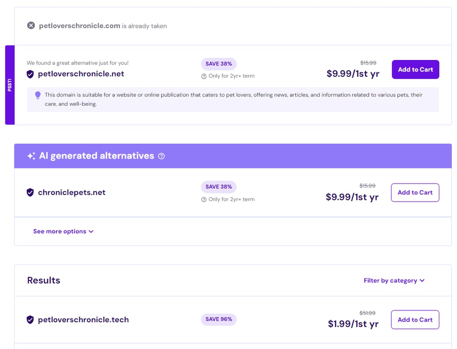Screen dimensions: 457x349
Task: Click the shield icon beside petloverschronicle.net
Action: 30,74
